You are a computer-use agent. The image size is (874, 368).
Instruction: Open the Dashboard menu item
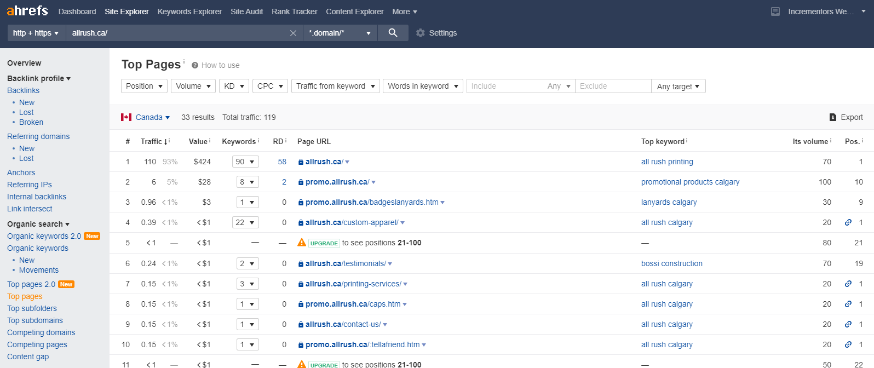tap(77, 12)
